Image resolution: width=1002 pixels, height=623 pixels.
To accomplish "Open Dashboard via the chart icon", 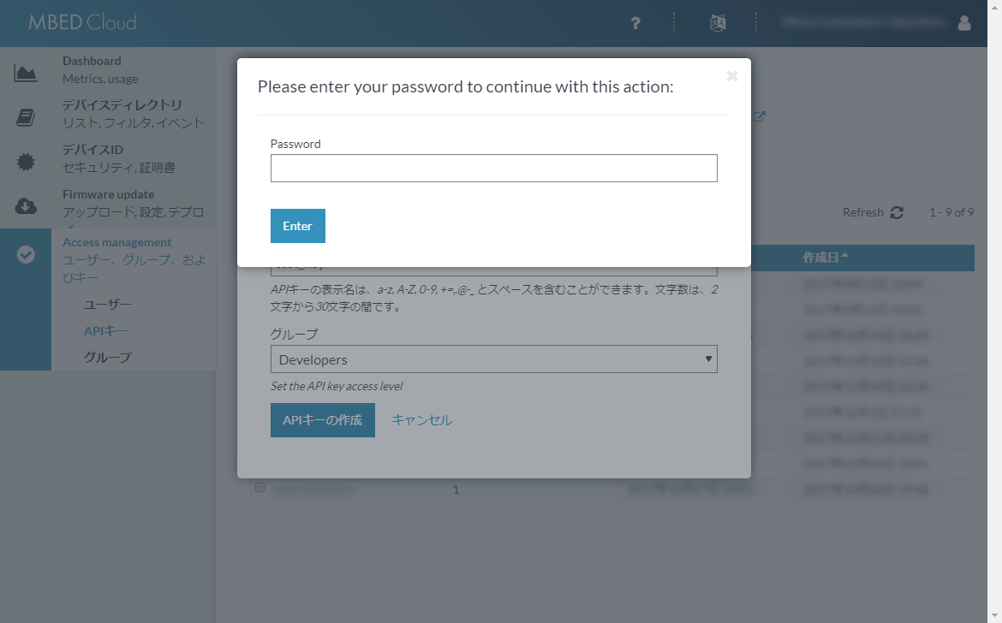I will point(26,74).
